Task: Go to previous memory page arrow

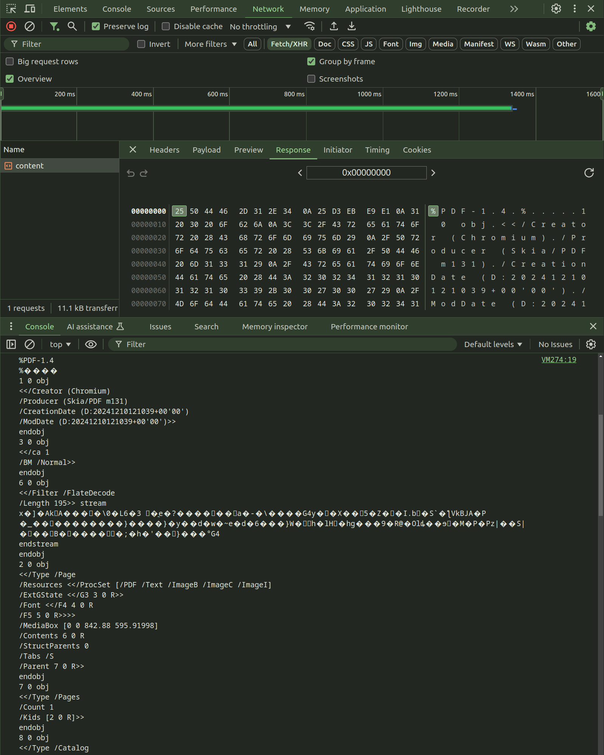Action: pyautogui.click(x=300, y=173)
